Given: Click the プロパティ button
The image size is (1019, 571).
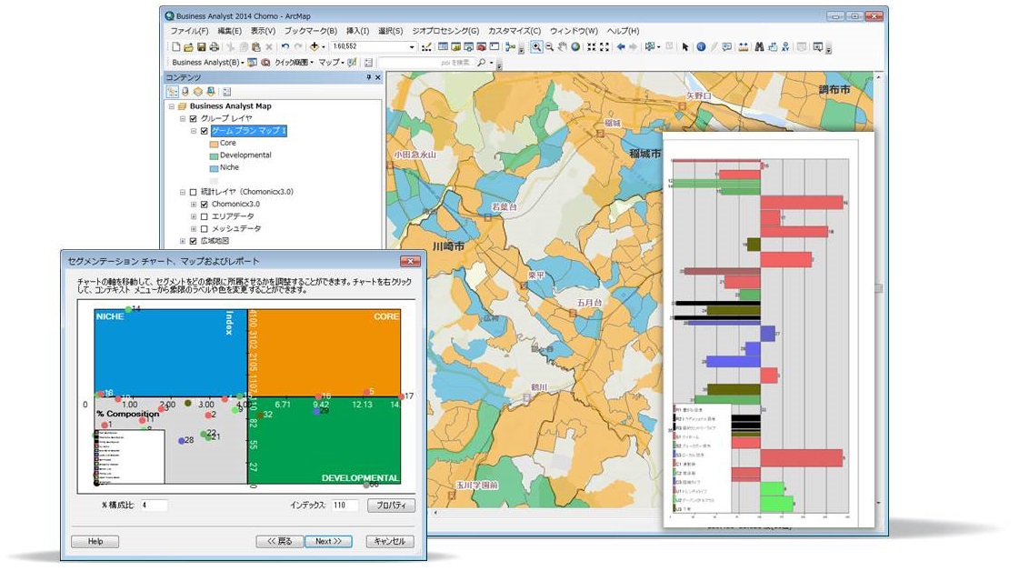Looking at the screenshot, I should (391, 506).
